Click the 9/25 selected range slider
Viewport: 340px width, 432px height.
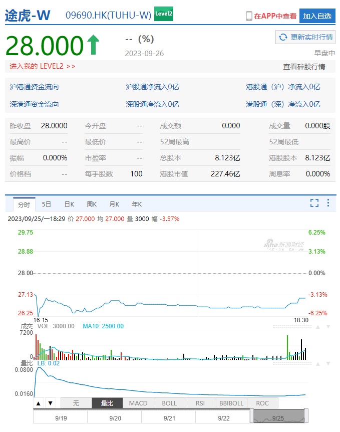[278, 416]
